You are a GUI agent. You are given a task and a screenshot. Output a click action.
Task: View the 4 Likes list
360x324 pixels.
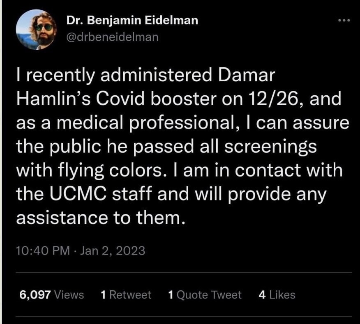click(x=277, y=294)
